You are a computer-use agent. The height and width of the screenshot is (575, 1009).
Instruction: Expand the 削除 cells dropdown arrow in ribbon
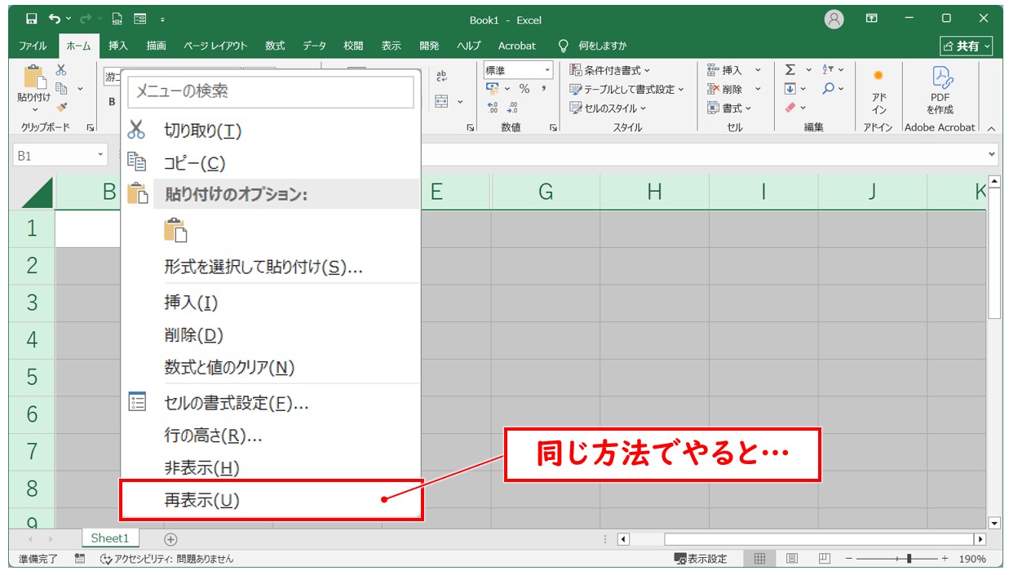point(758,89)
